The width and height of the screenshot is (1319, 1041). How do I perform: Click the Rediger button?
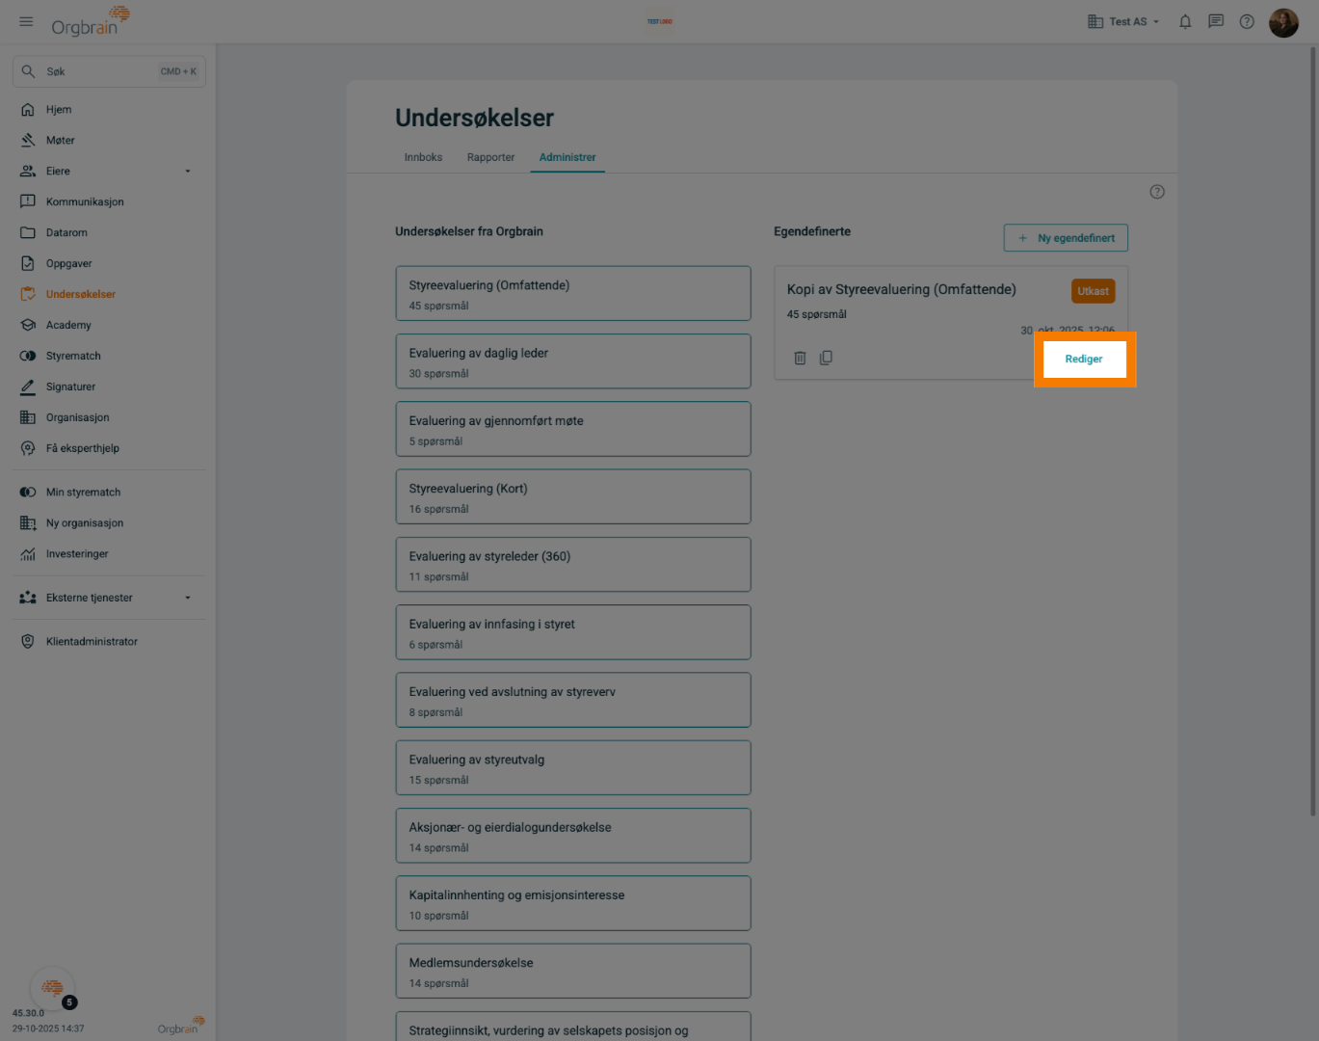[1084, 359]
